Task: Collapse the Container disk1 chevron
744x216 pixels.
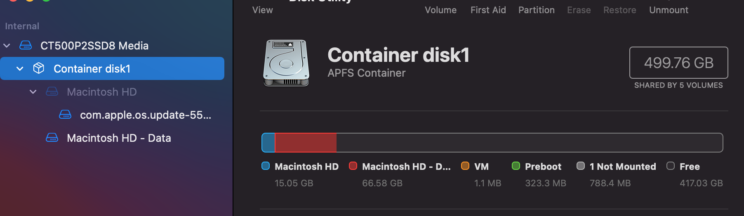Action: click(x=20, y=68)
